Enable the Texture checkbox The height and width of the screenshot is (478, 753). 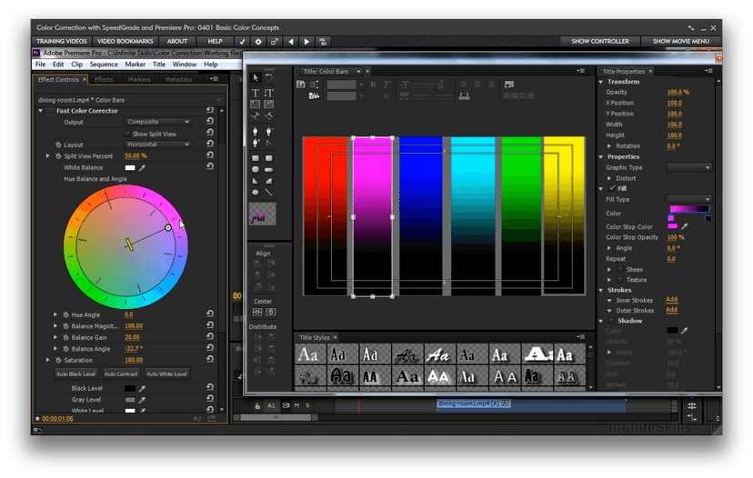(x=620, y=280)
